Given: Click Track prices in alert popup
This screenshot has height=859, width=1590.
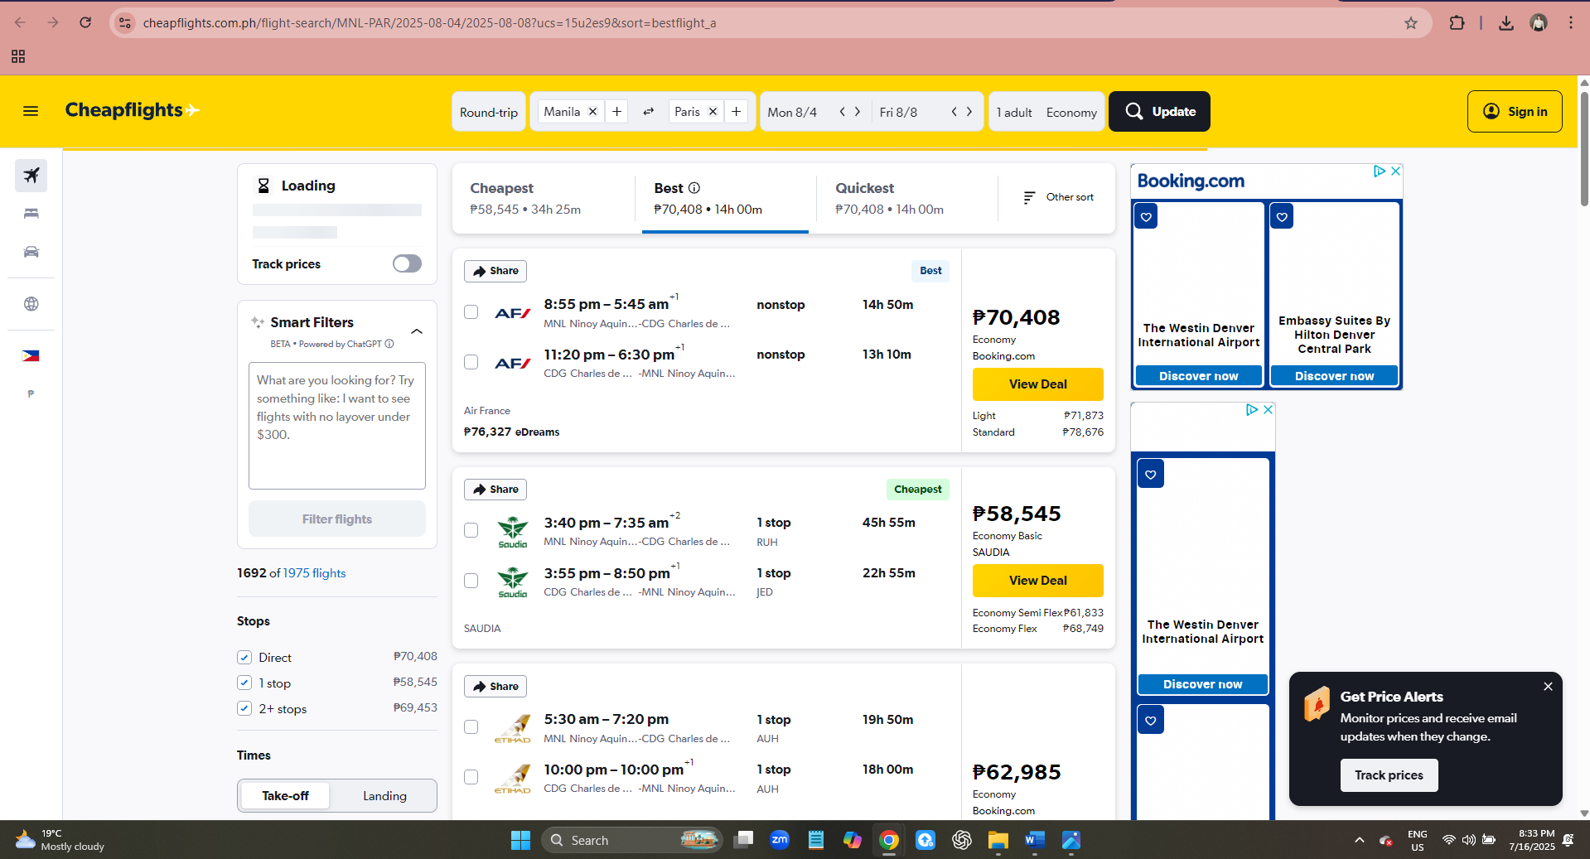Looking at the screenshot, I should pyautogui.click(x=1389, y=775).
